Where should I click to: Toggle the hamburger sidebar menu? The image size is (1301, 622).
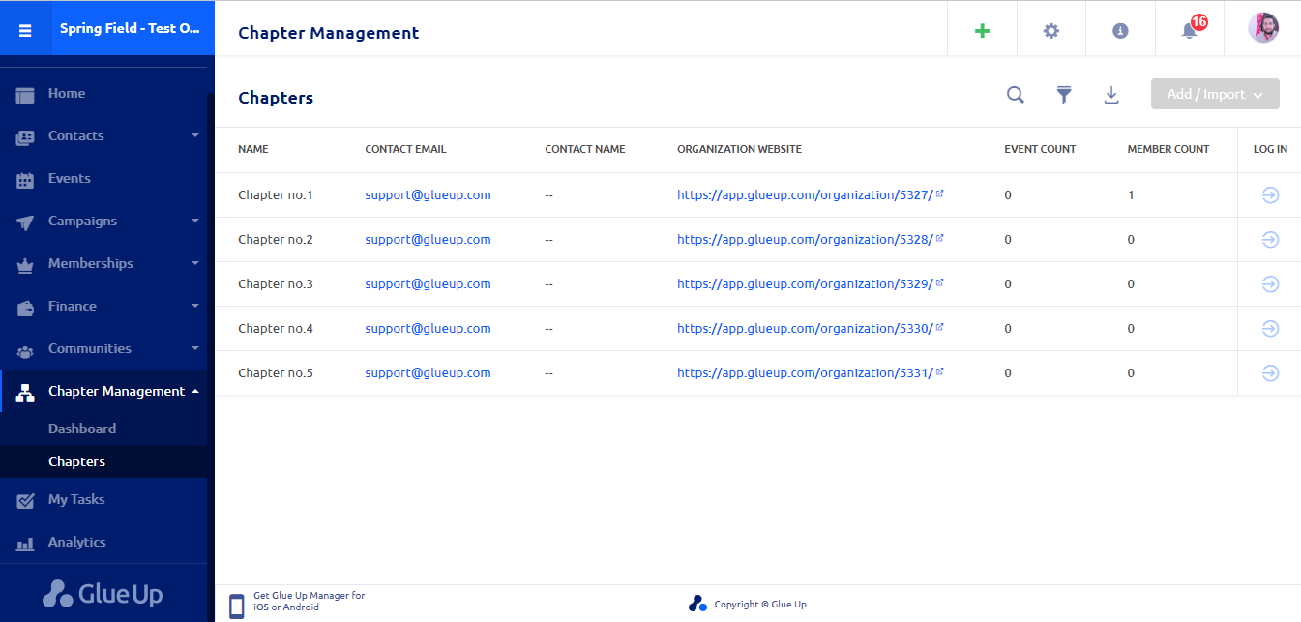[25, 29]
